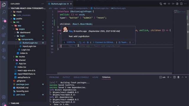
Task: Click the editor horizontal scrollbar
Action: 115,73
